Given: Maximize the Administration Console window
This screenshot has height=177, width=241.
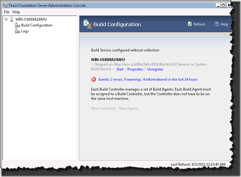Looking at the screenshot, I should tap(223, 6).
